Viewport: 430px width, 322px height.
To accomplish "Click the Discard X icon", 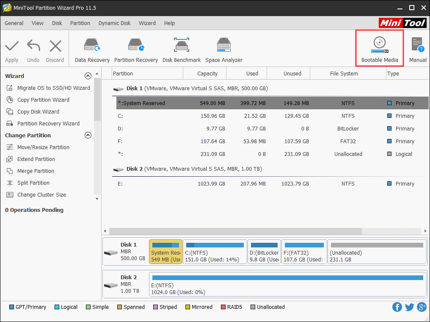I will pos(55,46).
